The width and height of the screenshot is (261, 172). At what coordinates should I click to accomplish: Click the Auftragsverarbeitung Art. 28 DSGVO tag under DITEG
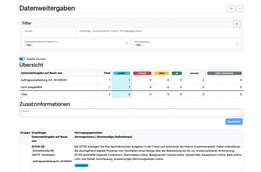click(52, 161)
